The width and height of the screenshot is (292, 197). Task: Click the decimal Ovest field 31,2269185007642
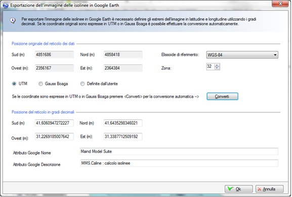click(x=54, y=136)
